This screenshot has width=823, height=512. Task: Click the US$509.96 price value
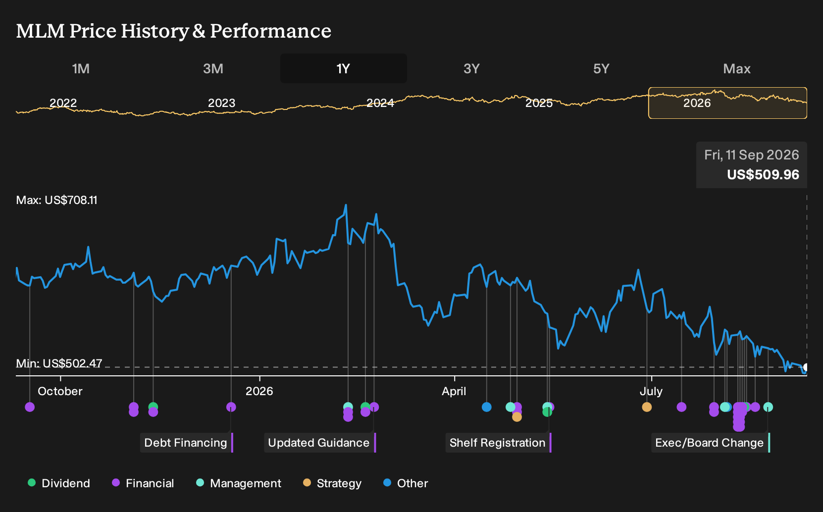(x=763, y=175)
